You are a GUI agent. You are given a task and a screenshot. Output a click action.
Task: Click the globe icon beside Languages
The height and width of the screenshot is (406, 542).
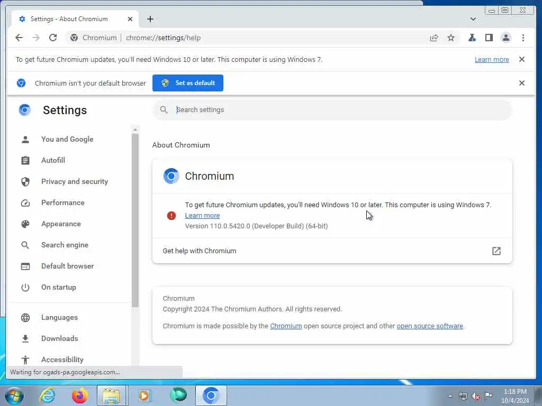pyautogui.click(x=25, y=318)
